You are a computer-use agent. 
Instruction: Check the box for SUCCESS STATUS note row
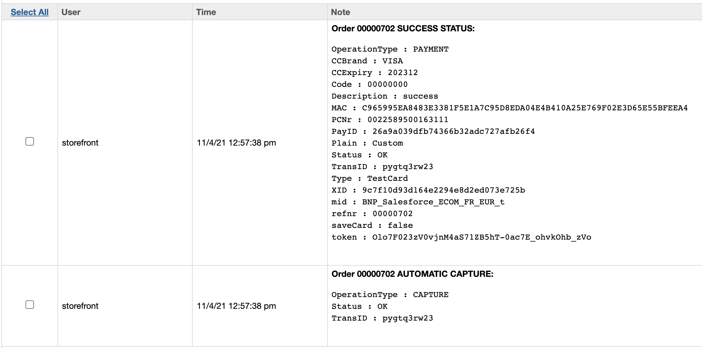tap(30, 141)
